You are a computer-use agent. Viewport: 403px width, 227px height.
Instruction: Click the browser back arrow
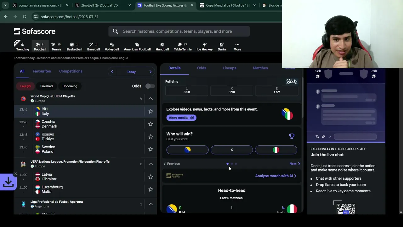pos(6,16)
